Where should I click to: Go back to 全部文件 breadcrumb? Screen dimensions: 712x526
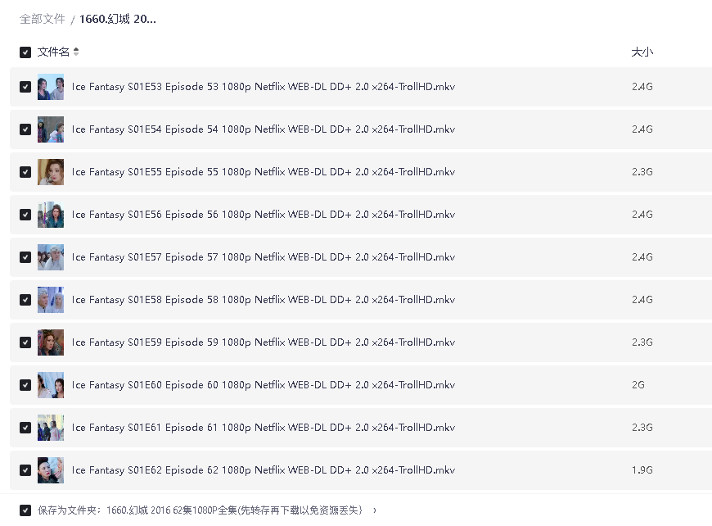[43, 19]
